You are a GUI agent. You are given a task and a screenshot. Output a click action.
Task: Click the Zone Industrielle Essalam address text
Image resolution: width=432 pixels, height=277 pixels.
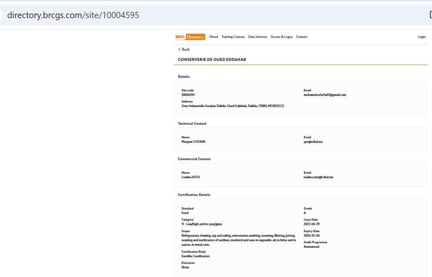232,106
